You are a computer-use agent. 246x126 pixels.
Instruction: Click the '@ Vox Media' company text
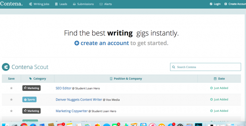pos(111,100)
